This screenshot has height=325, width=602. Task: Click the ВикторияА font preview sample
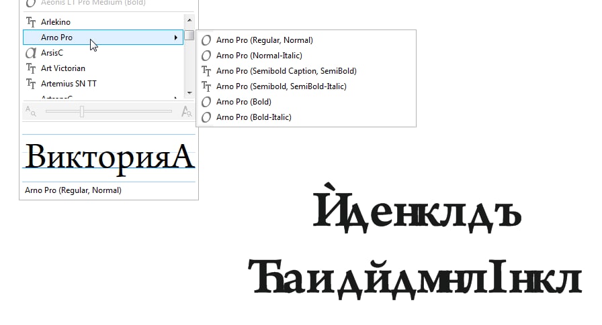(x=110, y=158)
